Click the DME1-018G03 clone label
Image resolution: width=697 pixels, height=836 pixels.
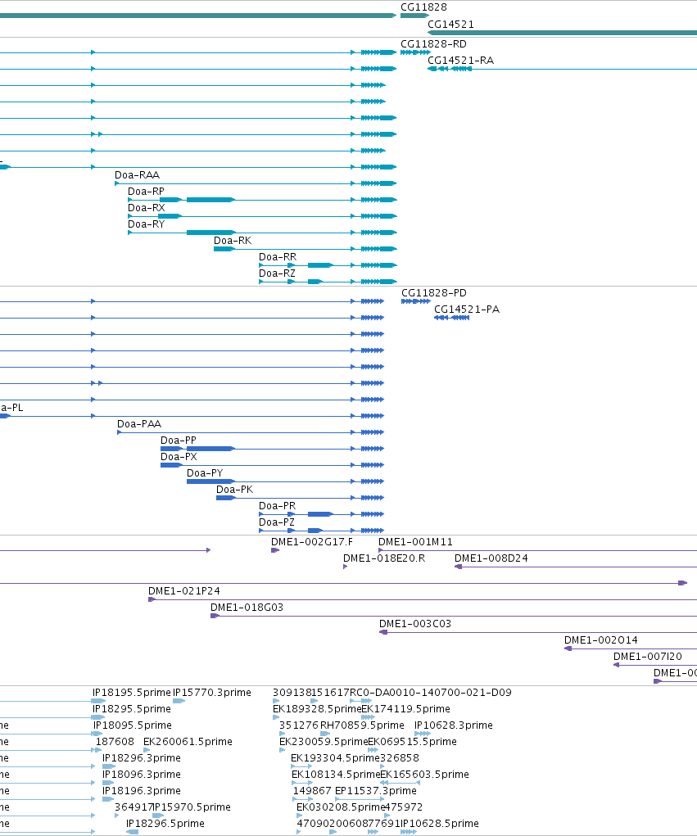click(x=247, y=608)
